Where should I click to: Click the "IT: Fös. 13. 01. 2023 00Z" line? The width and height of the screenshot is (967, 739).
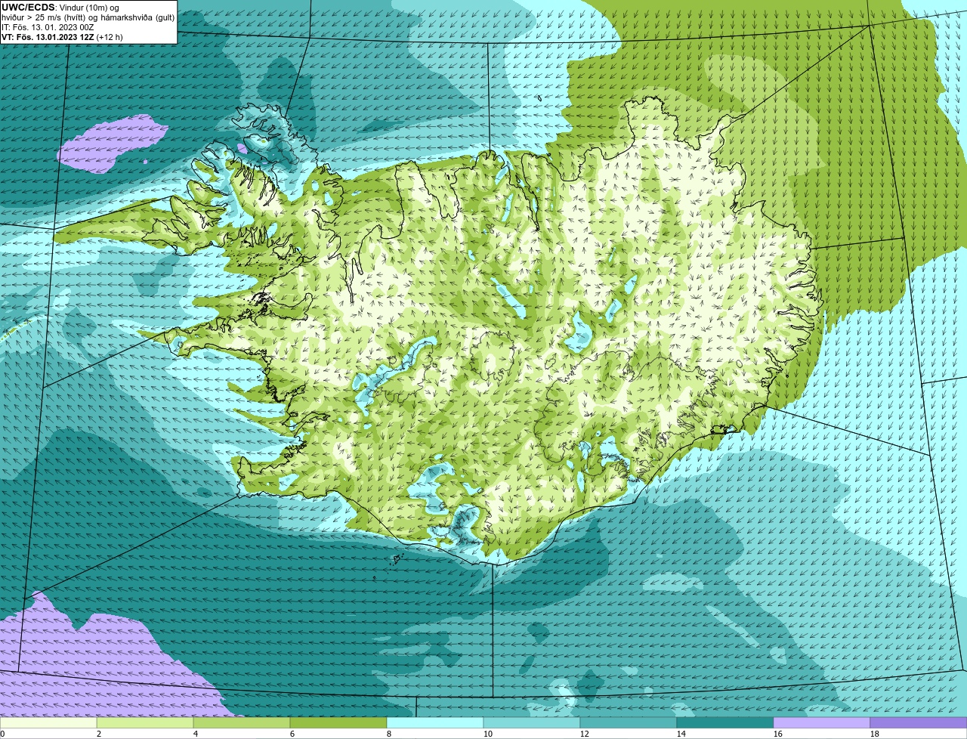[47, 27]
